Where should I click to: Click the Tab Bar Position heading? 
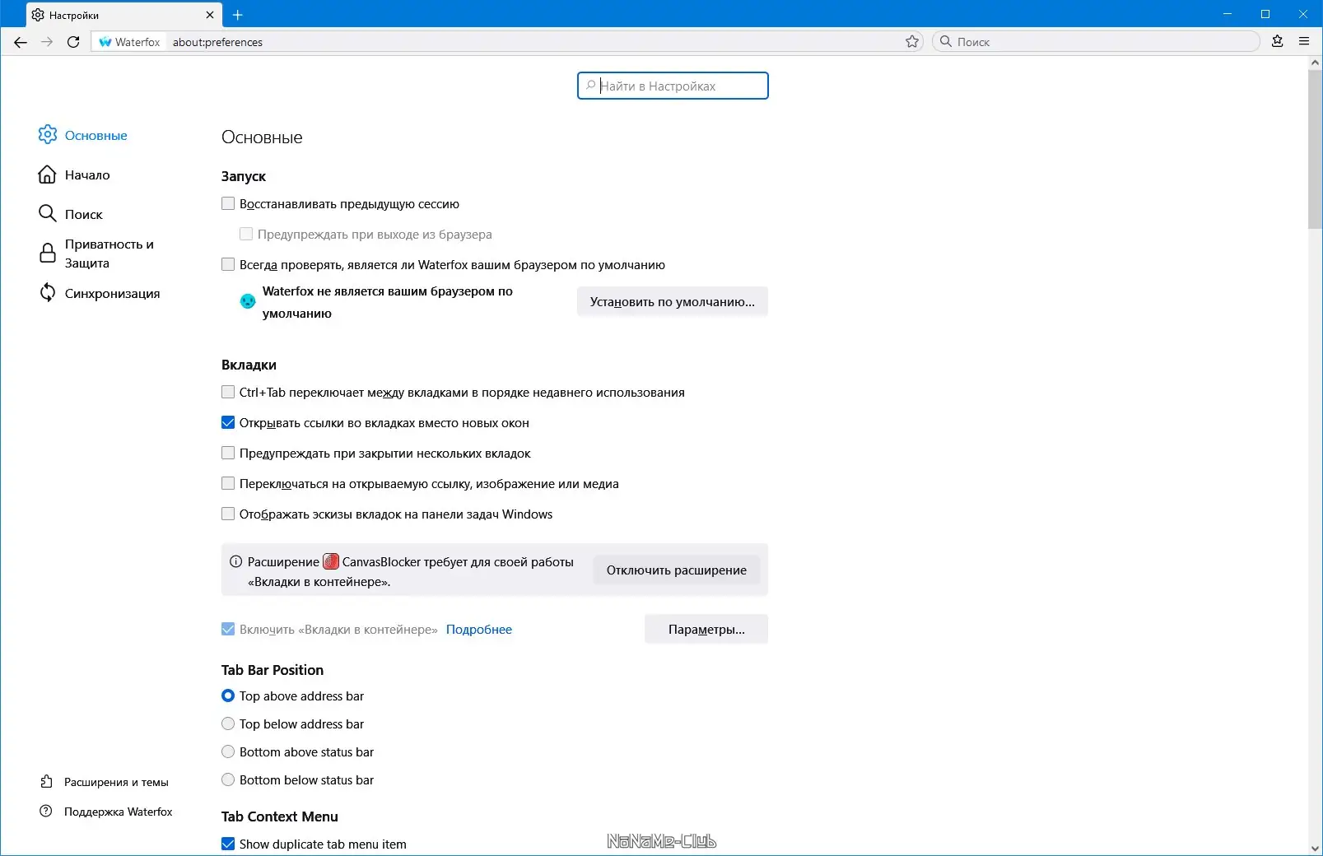(273, 670)
